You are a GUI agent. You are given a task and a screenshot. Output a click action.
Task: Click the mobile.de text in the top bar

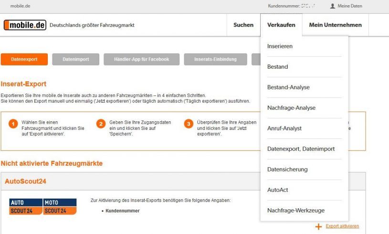20,6
